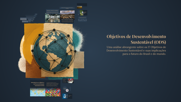Click the world map image
This screenshot has width=181, height=102.
(38, 92)
